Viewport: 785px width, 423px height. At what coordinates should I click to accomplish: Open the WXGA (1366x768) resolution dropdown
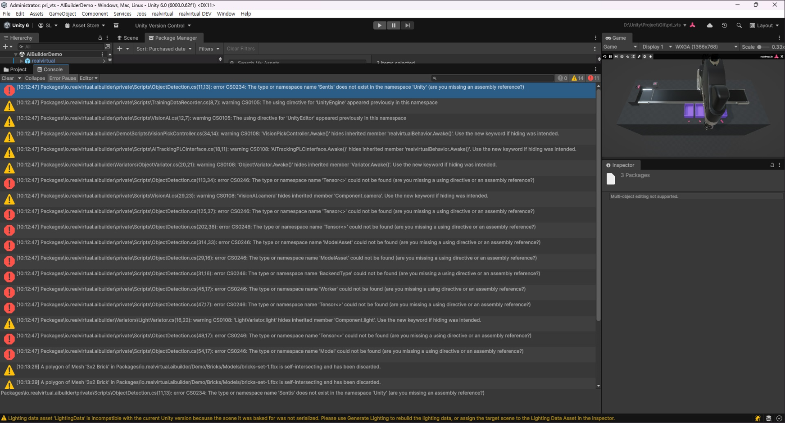coord(706,47)
